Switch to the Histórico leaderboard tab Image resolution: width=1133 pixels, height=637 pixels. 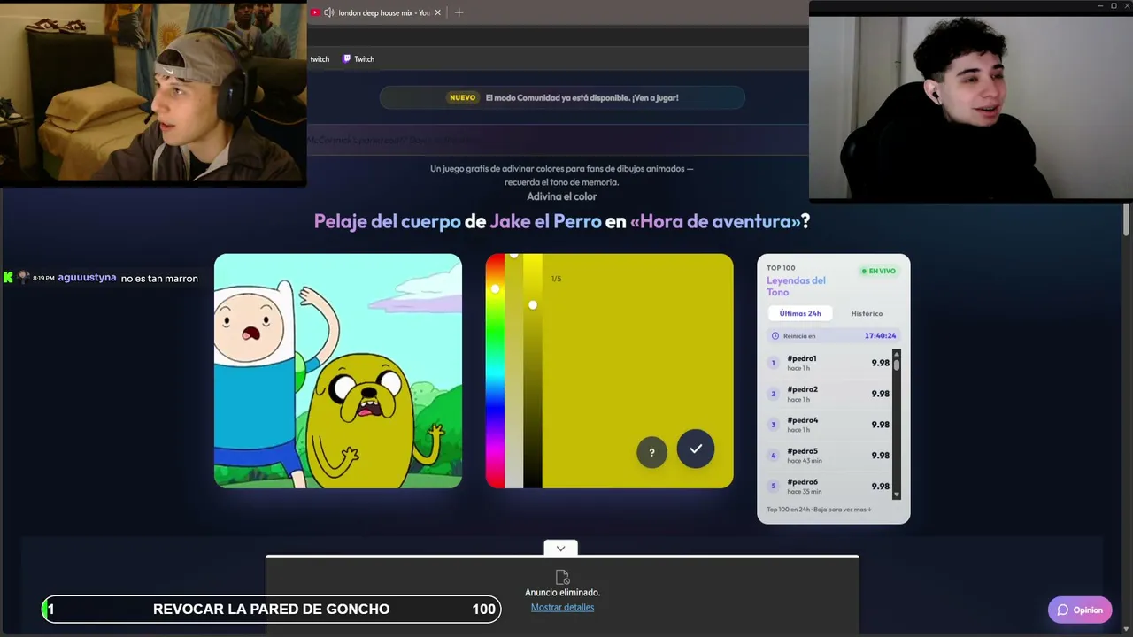coord(867,313)
